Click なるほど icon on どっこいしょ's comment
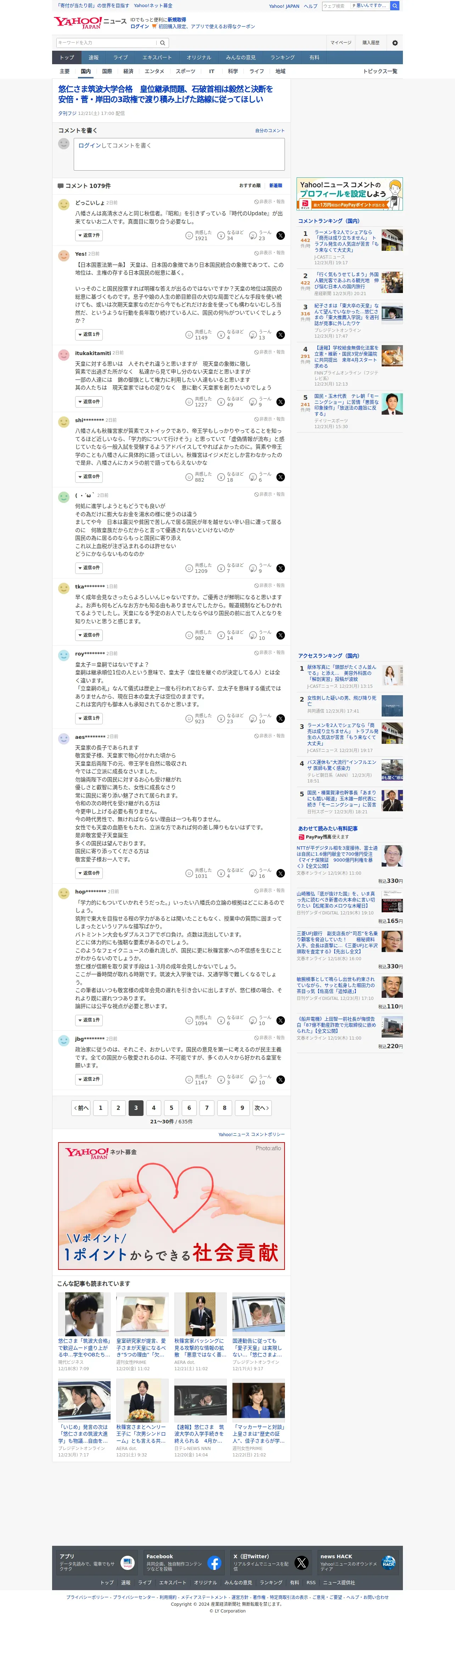Viewport: 455px width, 1654px height. coord(221,236)
